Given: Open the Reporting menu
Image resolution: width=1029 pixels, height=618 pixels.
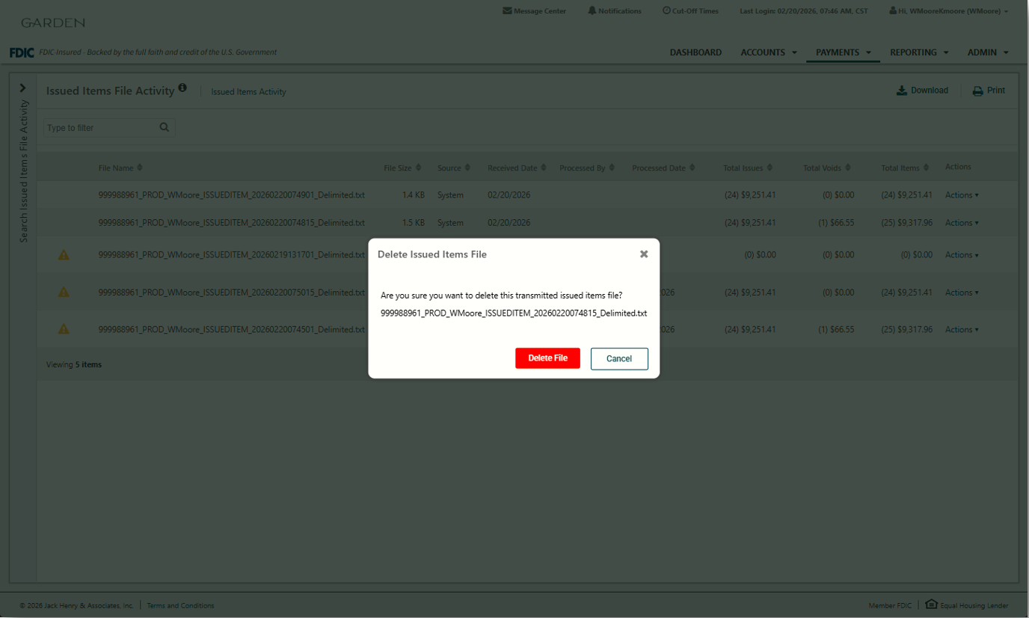Looking at the screenshot, I should coord(918,52).
